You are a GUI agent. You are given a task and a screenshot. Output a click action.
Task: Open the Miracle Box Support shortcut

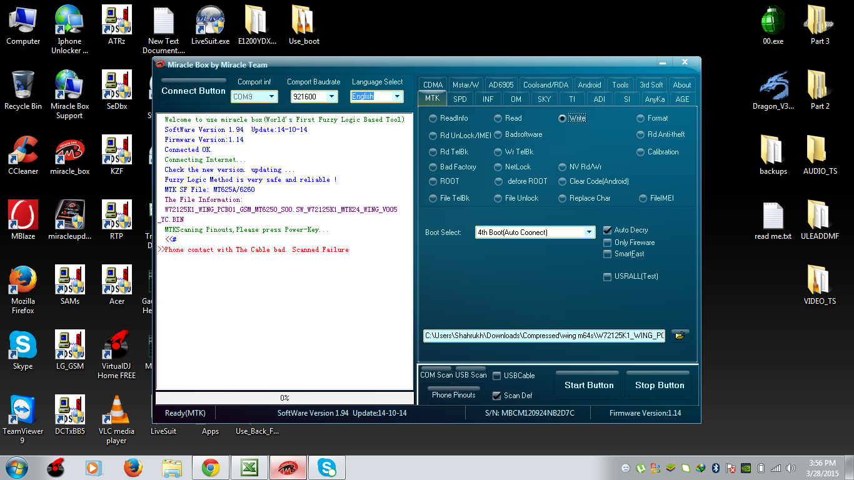tap(69, 94)
